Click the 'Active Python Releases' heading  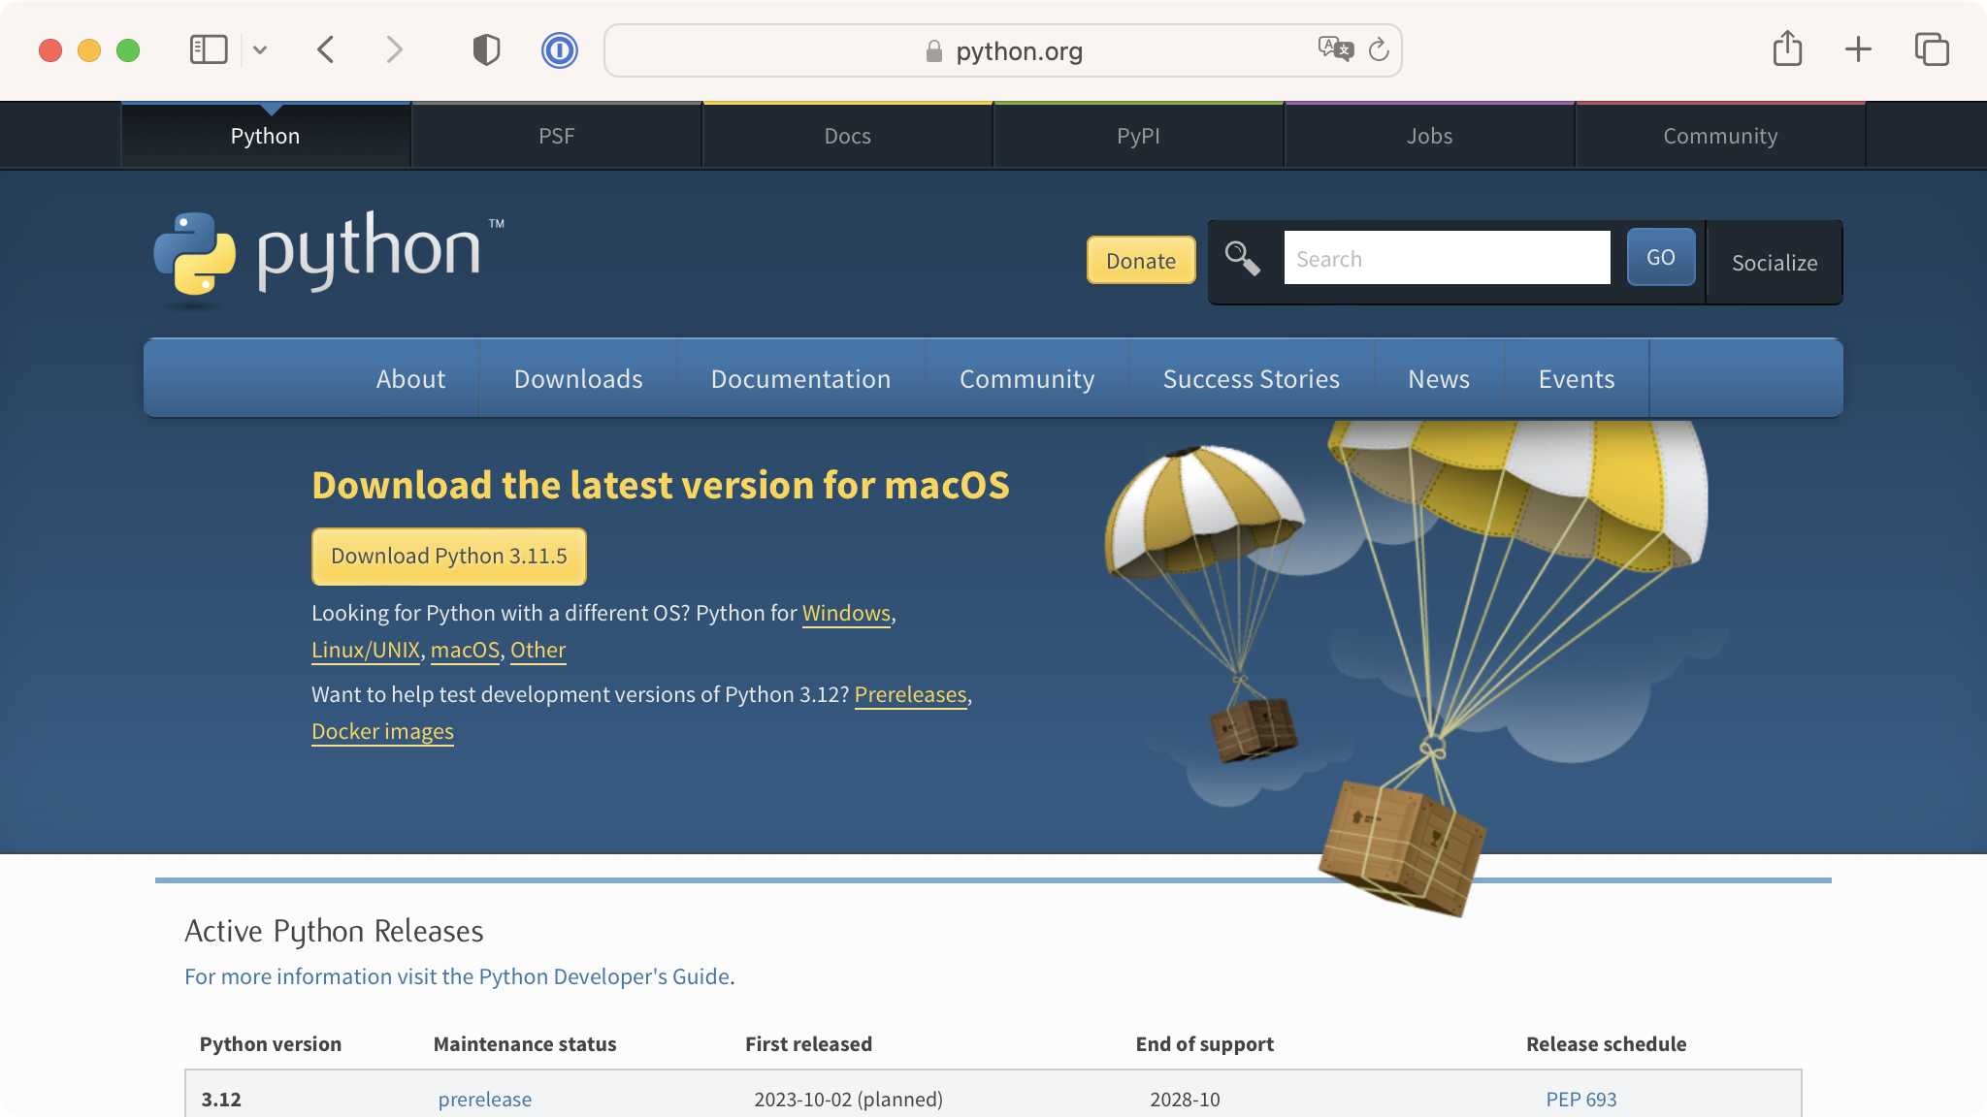(334, 931)
